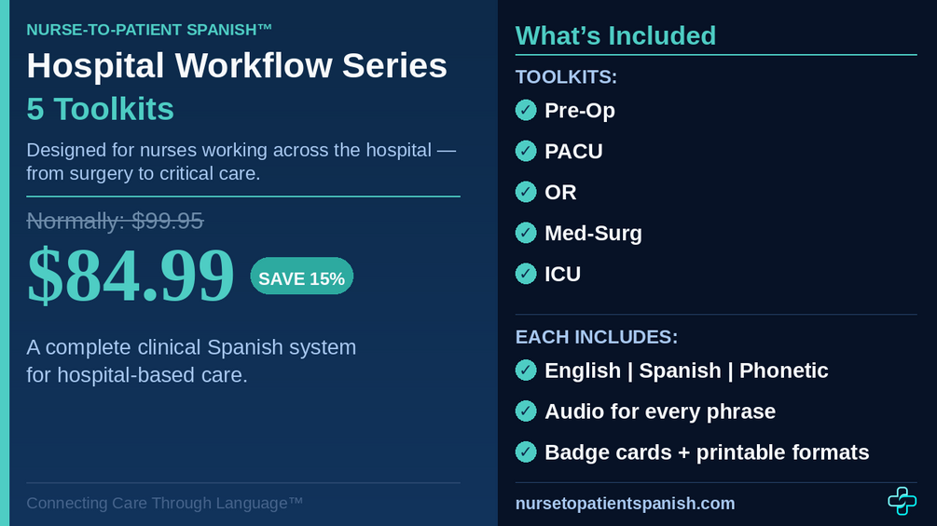
Task: Click the checkmark beside Audio for every phrase
Action: tap(526, 411)
